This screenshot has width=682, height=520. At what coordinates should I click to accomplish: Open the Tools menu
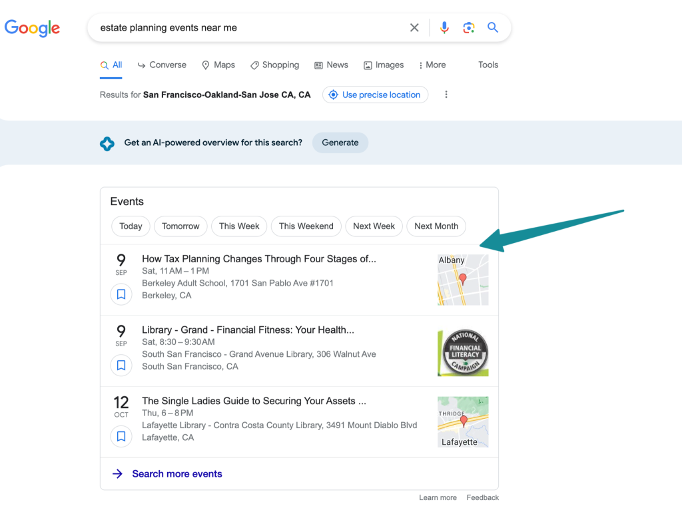tap(488, 65)
